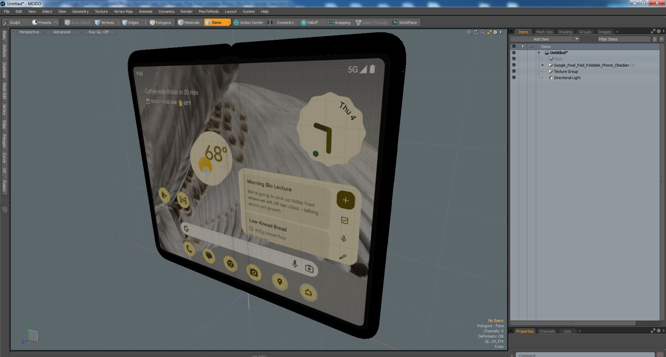Switch to Vertices selection mode
The width and height of the screenshot is (666, 357).
[107, 23]
